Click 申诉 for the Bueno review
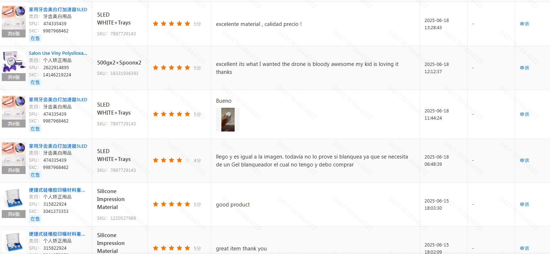 pos(524,115)
